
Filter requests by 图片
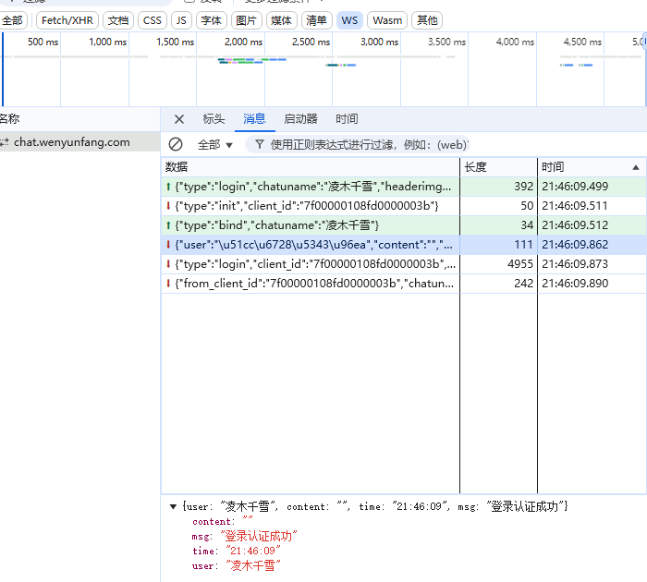[247, 20]
